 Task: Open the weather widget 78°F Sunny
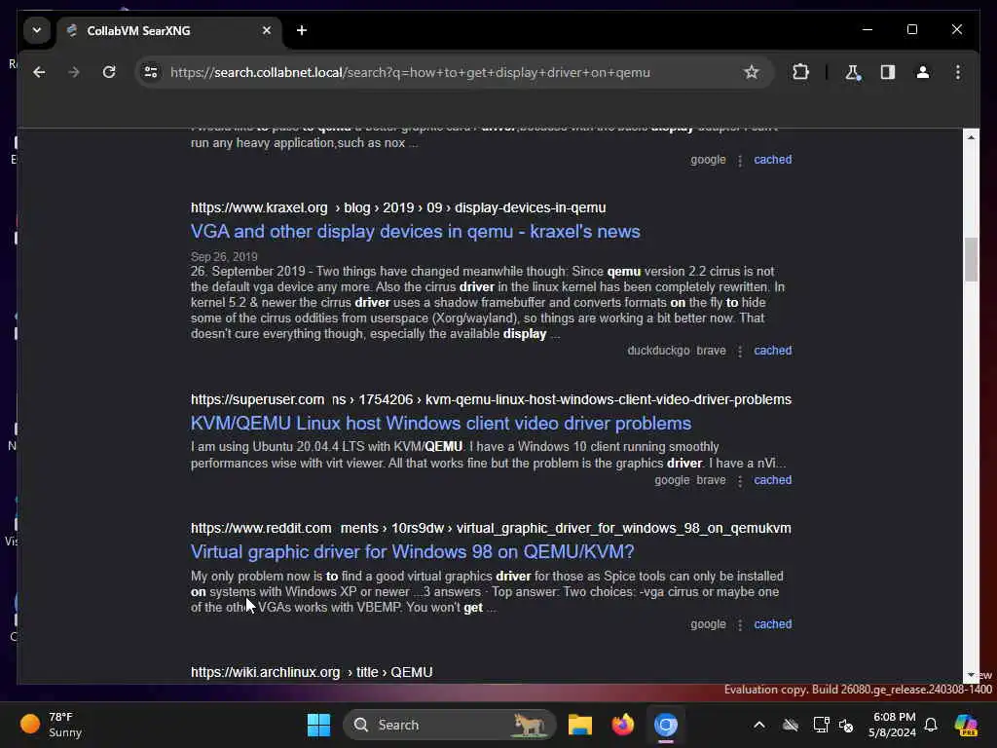pyautogui.click(x=52, y=725)
